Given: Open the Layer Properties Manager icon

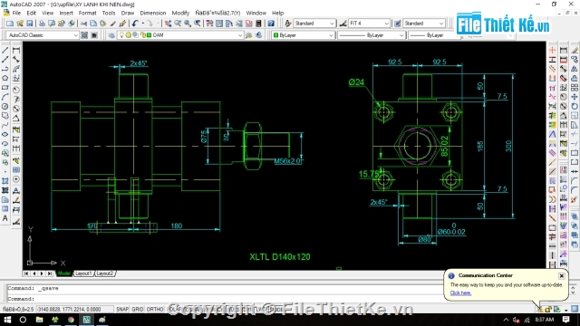Looking at the screenshot, I should point(111,35).
